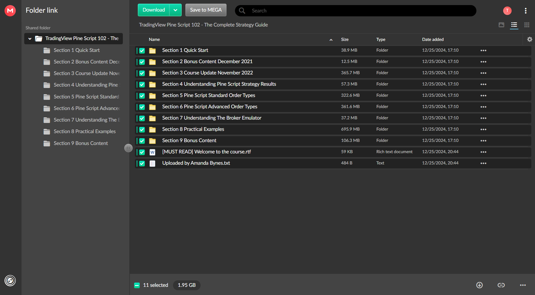Click the Word document icon of Welcome file
The width and height of the screenshot is (535, 295).
152,152
